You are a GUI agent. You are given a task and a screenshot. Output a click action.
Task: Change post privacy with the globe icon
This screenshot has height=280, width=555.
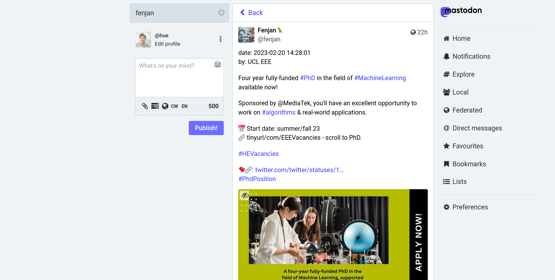coord(165,106)
